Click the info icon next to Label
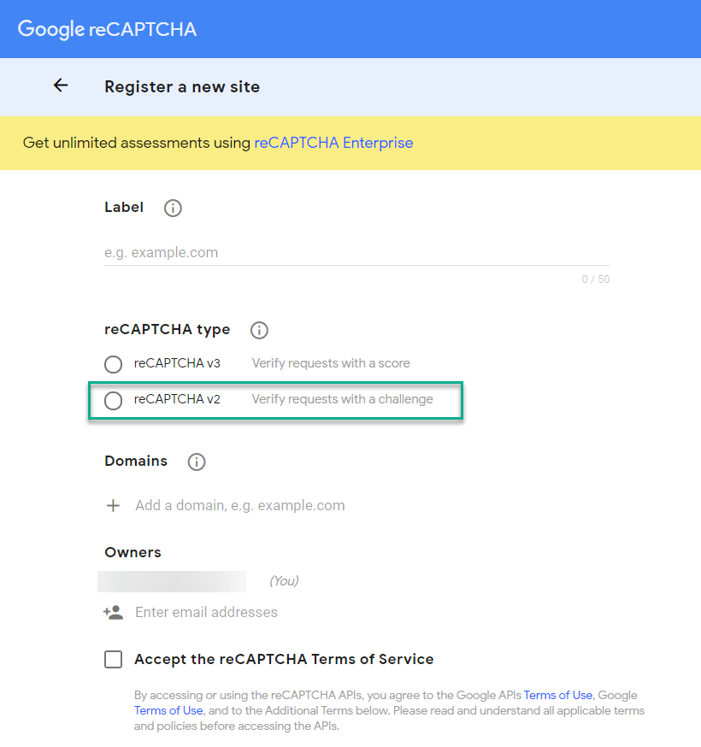 click(173, 208)
